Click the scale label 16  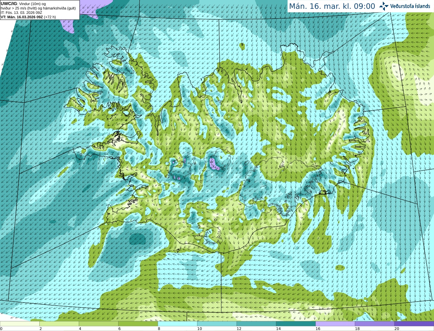click(318, 329)
